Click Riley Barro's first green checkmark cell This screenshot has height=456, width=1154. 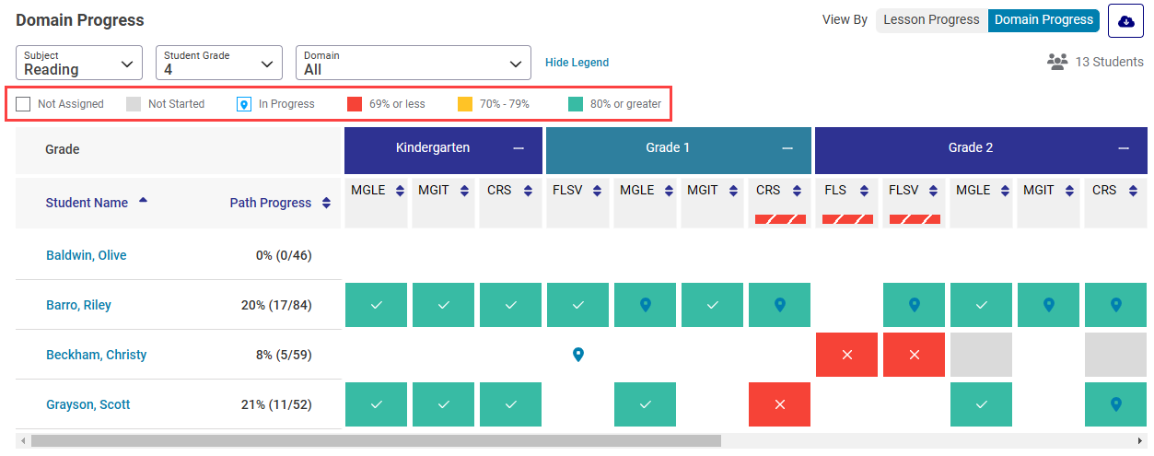point(376,305)
